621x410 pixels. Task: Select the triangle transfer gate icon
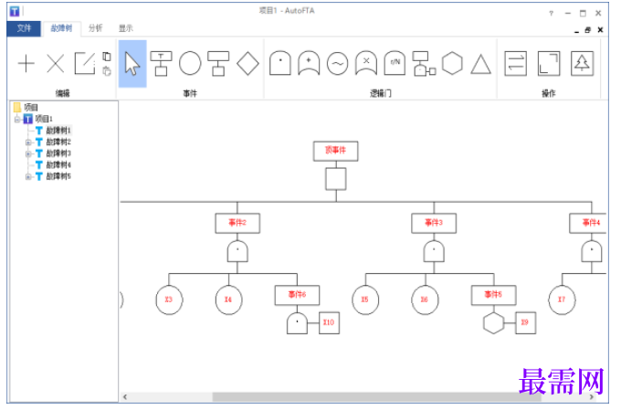[480, 64]
